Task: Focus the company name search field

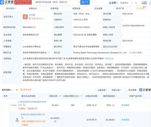Action: (x=56, y=2)
